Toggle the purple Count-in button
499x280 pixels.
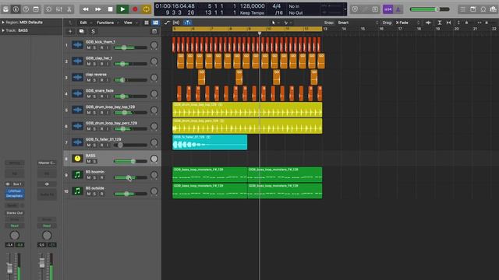(388, 9)
